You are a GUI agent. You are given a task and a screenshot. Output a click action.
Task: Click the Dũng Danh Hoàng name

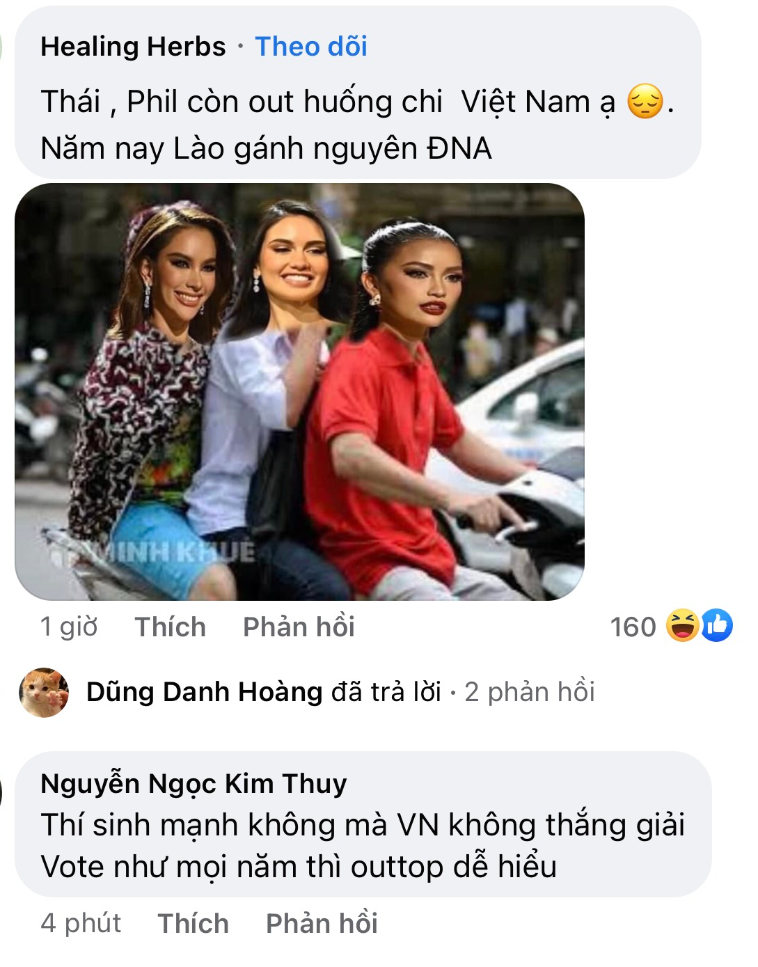point(204,692)
